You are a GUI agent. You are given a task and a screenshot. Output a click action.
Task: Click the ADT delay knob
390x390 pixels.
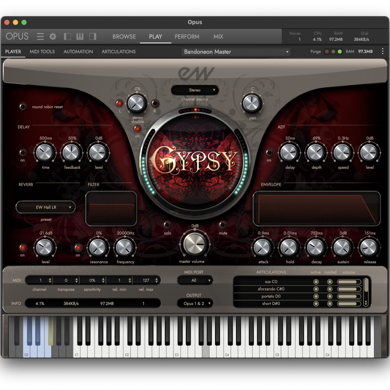[x=290, y=153]
